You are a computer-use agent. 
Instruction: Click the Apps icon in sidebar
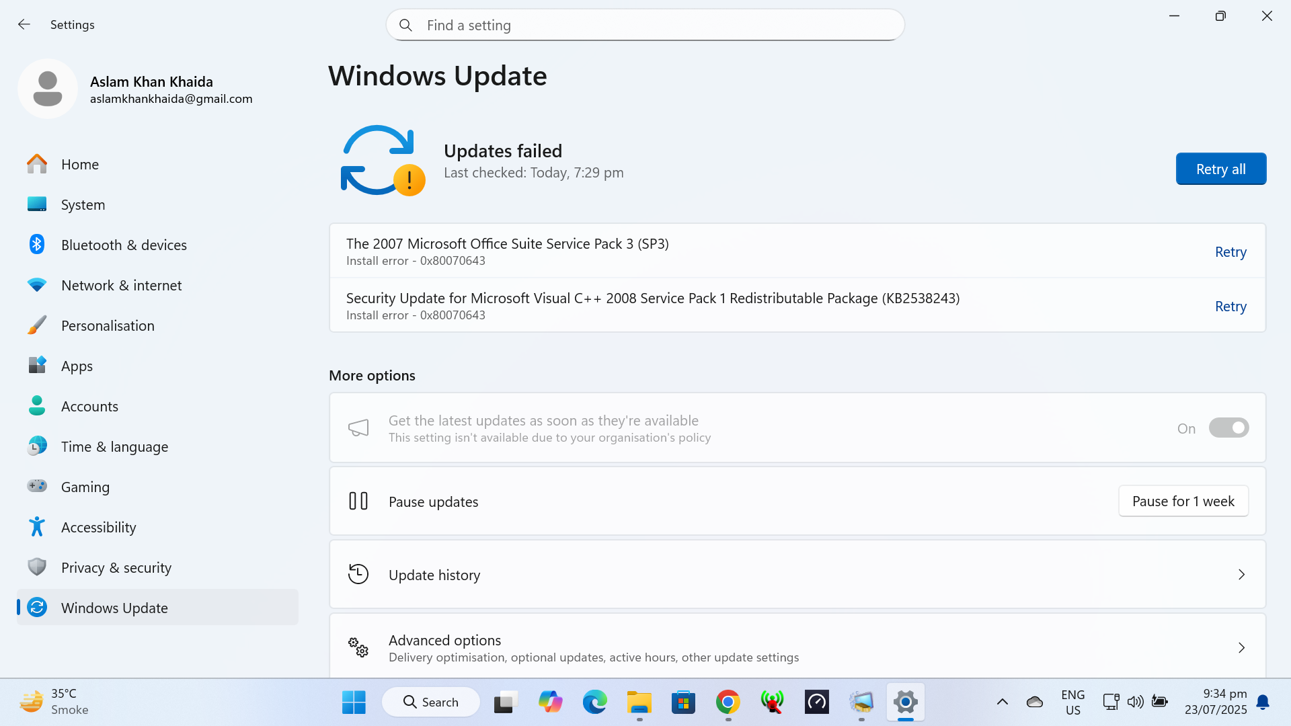(x=37, y=365)
